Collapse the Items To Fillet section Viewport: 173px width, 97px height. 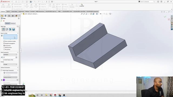[x=18, y=33]
